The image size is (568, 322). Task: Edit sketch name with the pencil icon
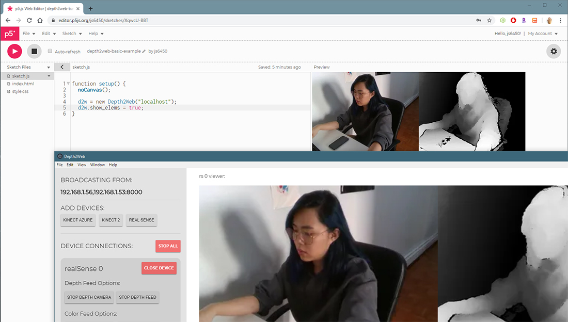(144, 52)
